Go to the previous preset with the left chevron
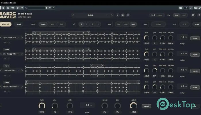Viewport: 201px width, 115px height. (73, 15)
